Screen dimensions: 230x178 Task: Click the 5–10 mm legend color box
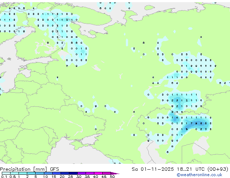click(40, 173)
